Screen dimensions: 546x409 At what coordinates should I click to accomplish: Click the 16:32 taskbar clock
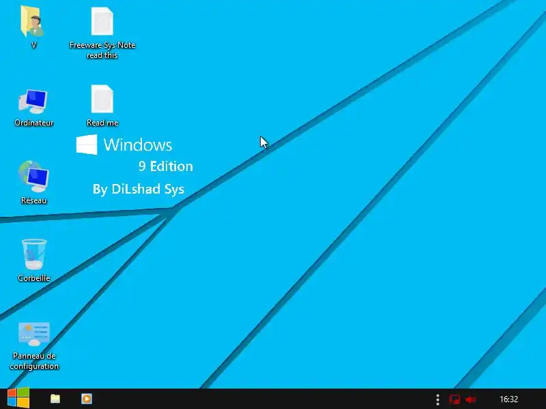coord(508,399)
